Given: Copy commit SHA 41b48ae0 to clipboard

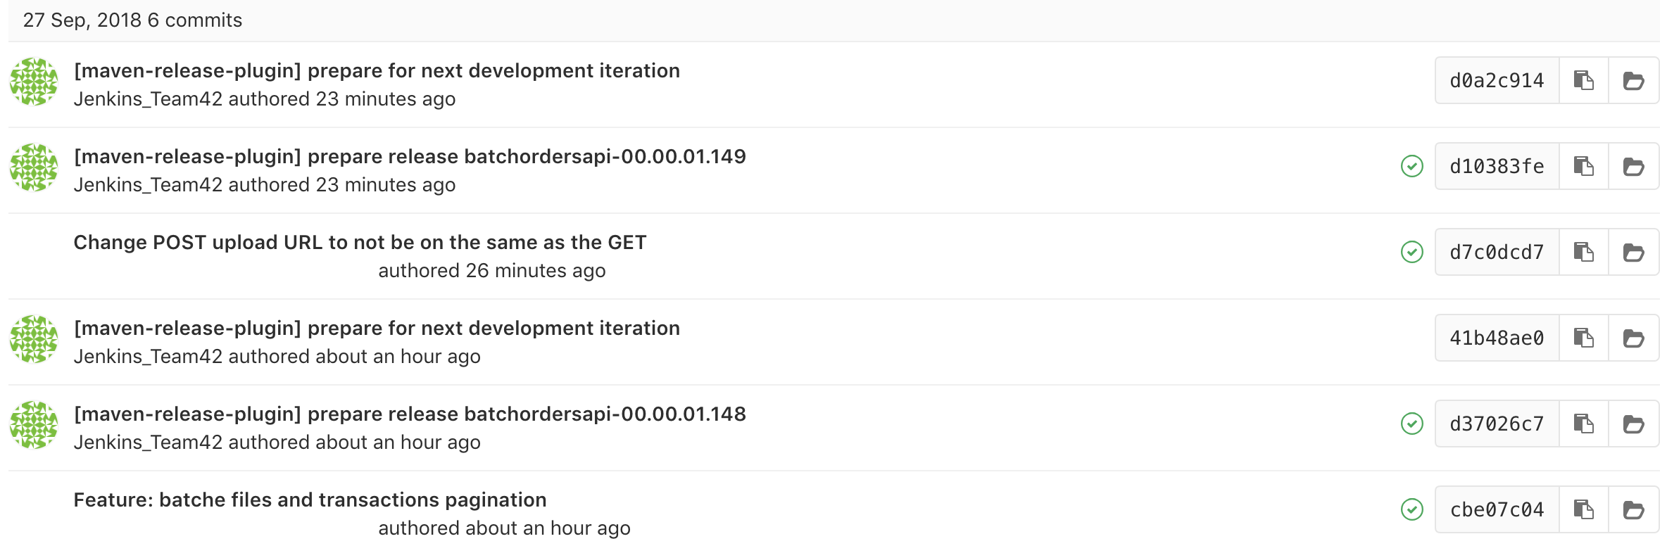Looking at the screenshot, I should tap(1584, 338).
